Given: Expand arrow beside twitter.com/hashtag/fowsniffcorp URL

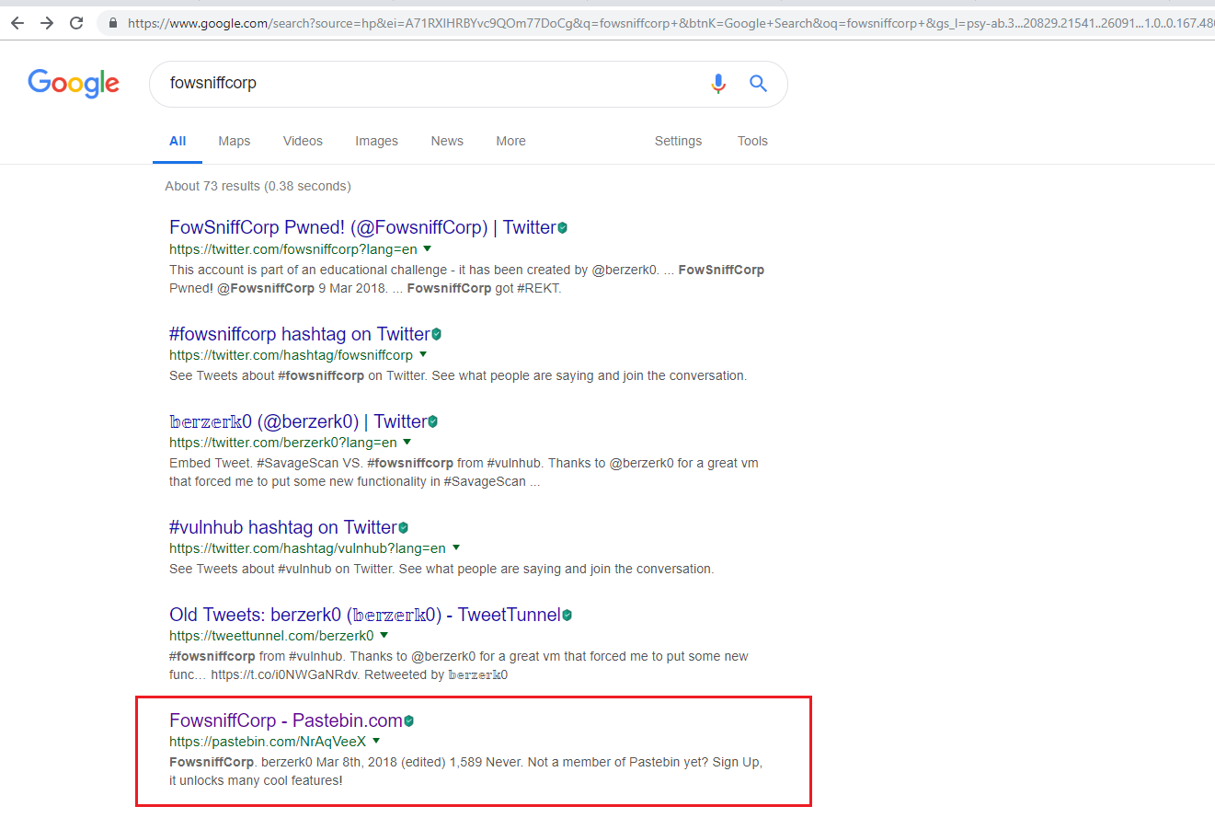Looking at the screenshot, I should tap(423, 354).
